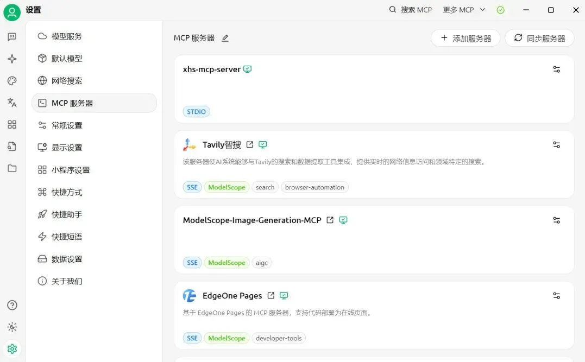
Task: Click the user avatar icon
Action: [x=12, y=12]
